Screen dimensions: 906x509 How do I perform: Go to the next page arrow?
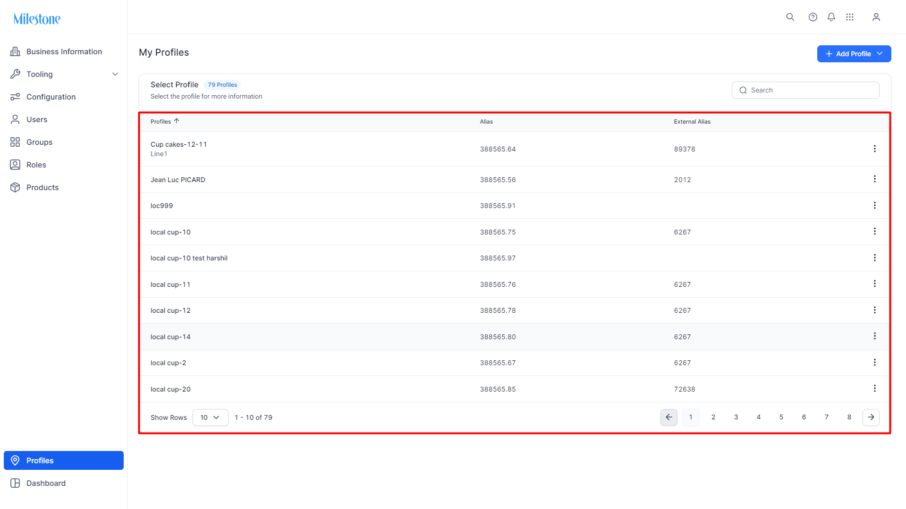871,417
